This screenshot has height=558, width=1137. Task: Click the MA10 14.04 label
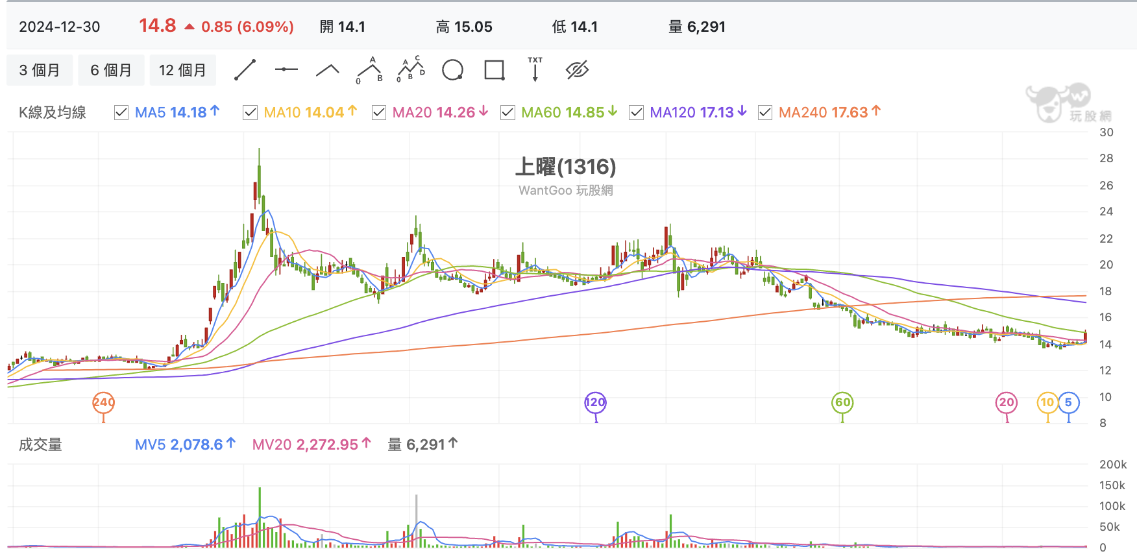pyautogui.click(x=310, y=113)
